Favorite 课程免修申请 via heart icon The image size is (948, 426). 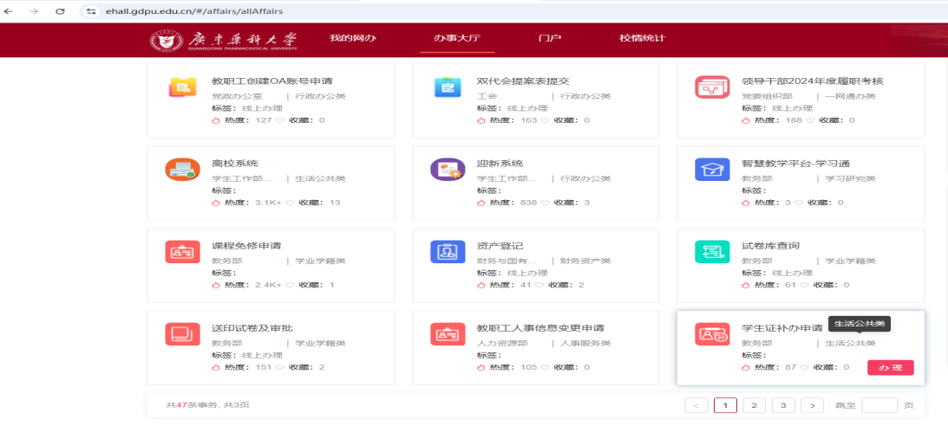pos(290,284)
